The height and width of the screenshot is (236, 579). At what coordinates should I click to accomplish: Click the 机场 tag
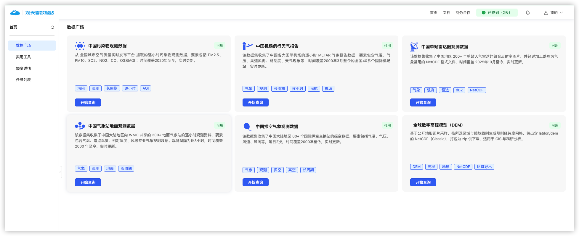[328, 89]
